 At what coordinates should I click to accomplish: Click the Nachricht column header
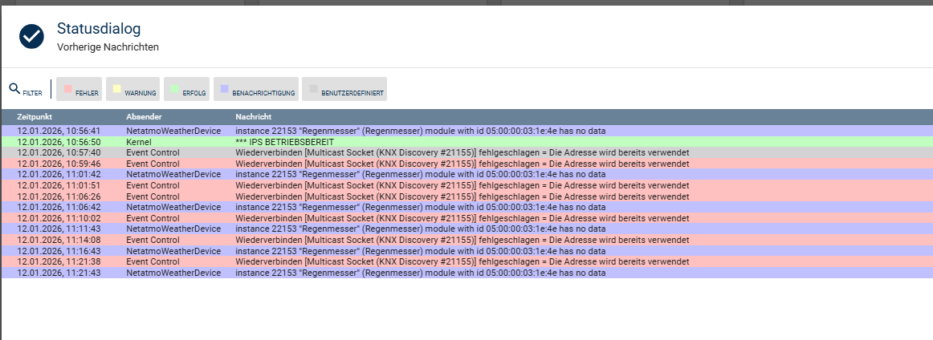253,117
